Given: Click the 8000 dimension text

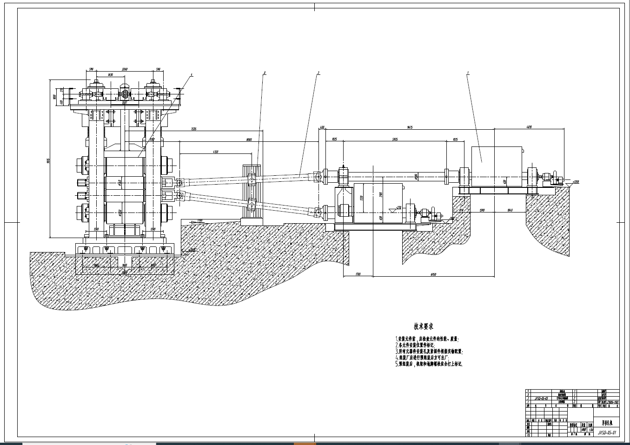Looking at the screenshot, I should tap(248, 139).
